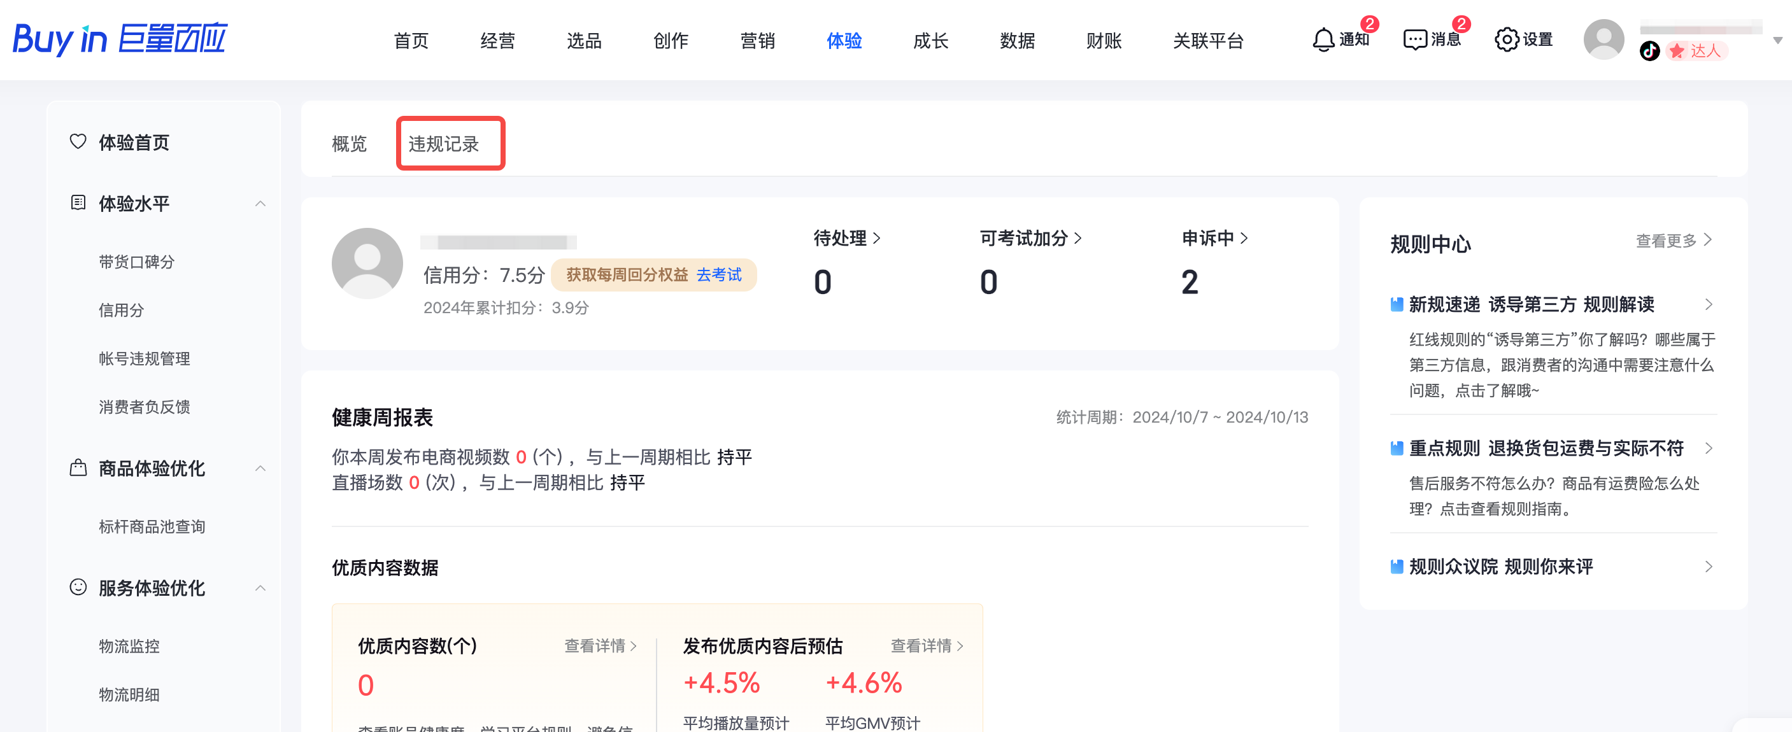Collapse the 体验水平 sidebar section
The image size is (1792, 732).
pyautogui.click(x=260, y=204)
